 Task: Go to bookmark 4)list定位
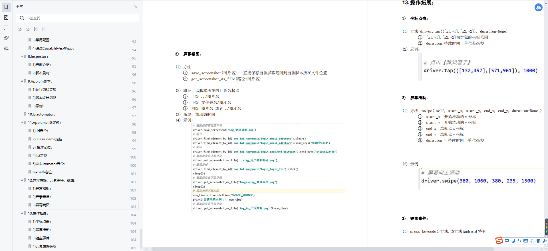[41, 156]
